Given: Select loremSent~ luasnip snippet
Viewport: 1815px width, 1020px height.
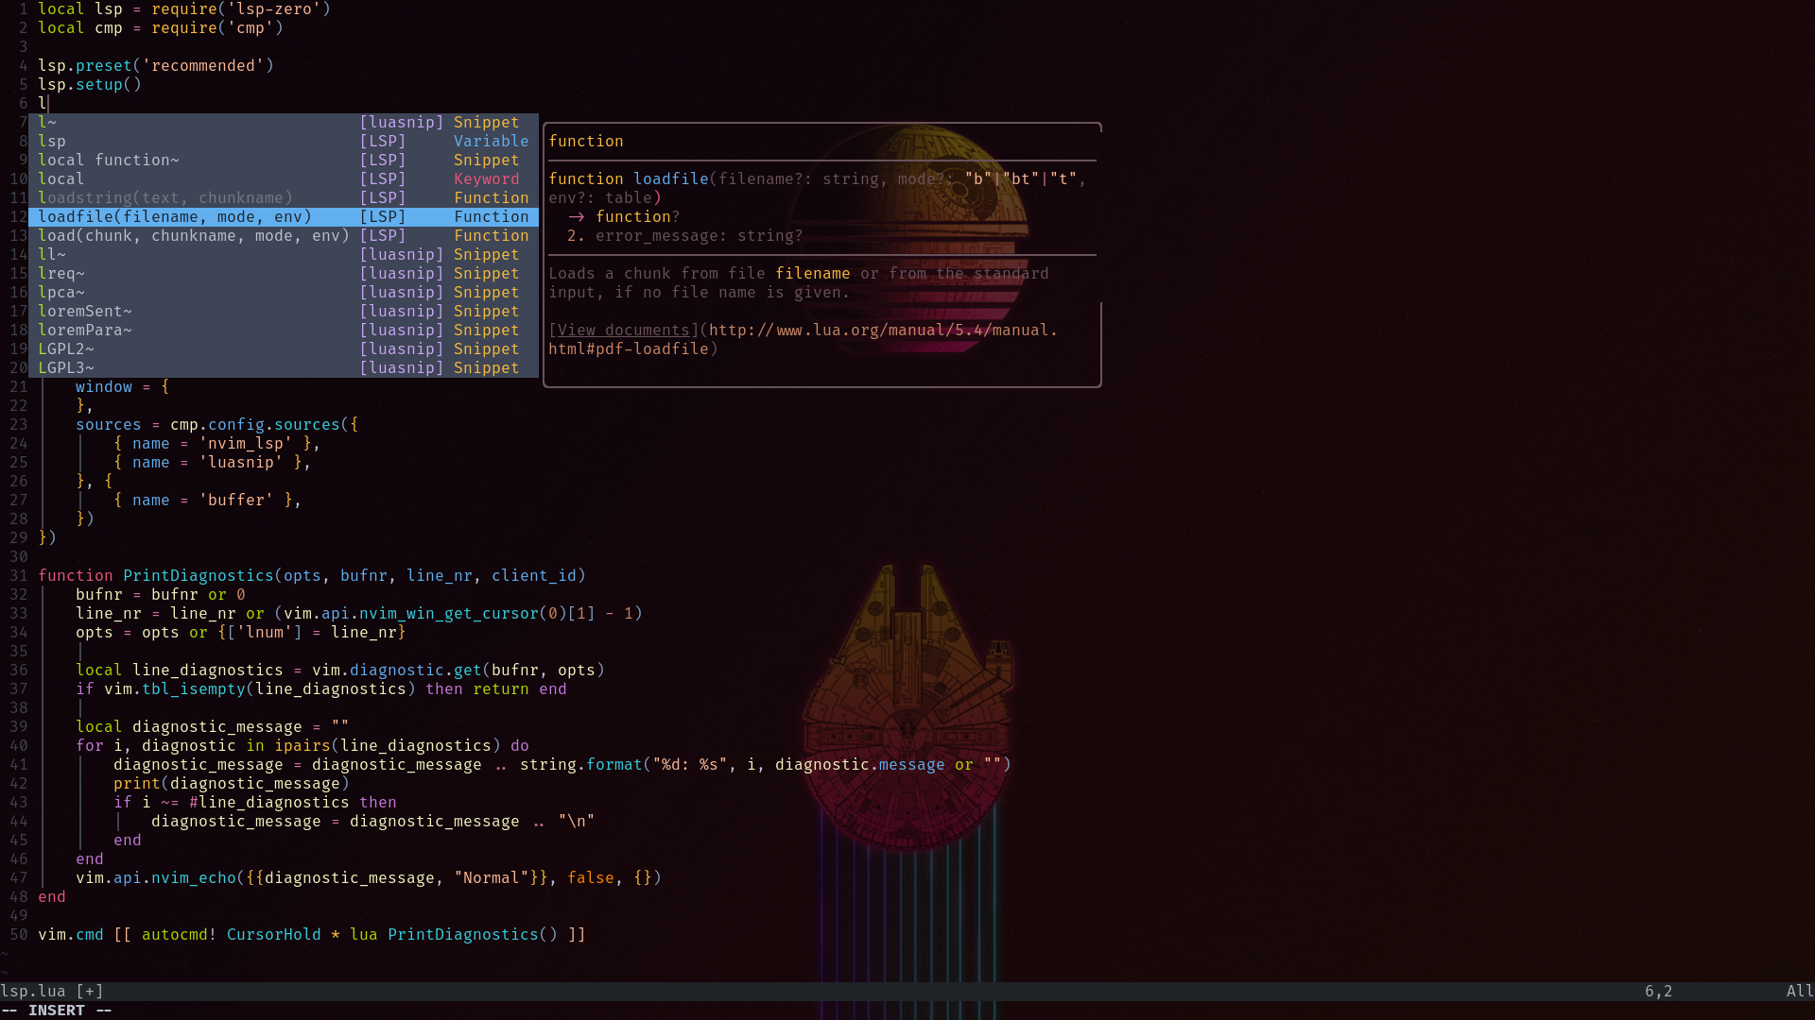Looking at the screenshot, I should pyautogui.click(x=84, y=311).
